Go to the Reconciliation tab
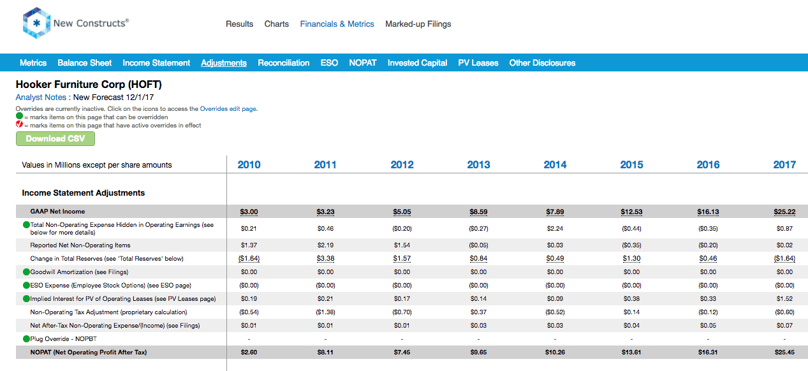This screenshot has width=808, height=371. [284, 62]
